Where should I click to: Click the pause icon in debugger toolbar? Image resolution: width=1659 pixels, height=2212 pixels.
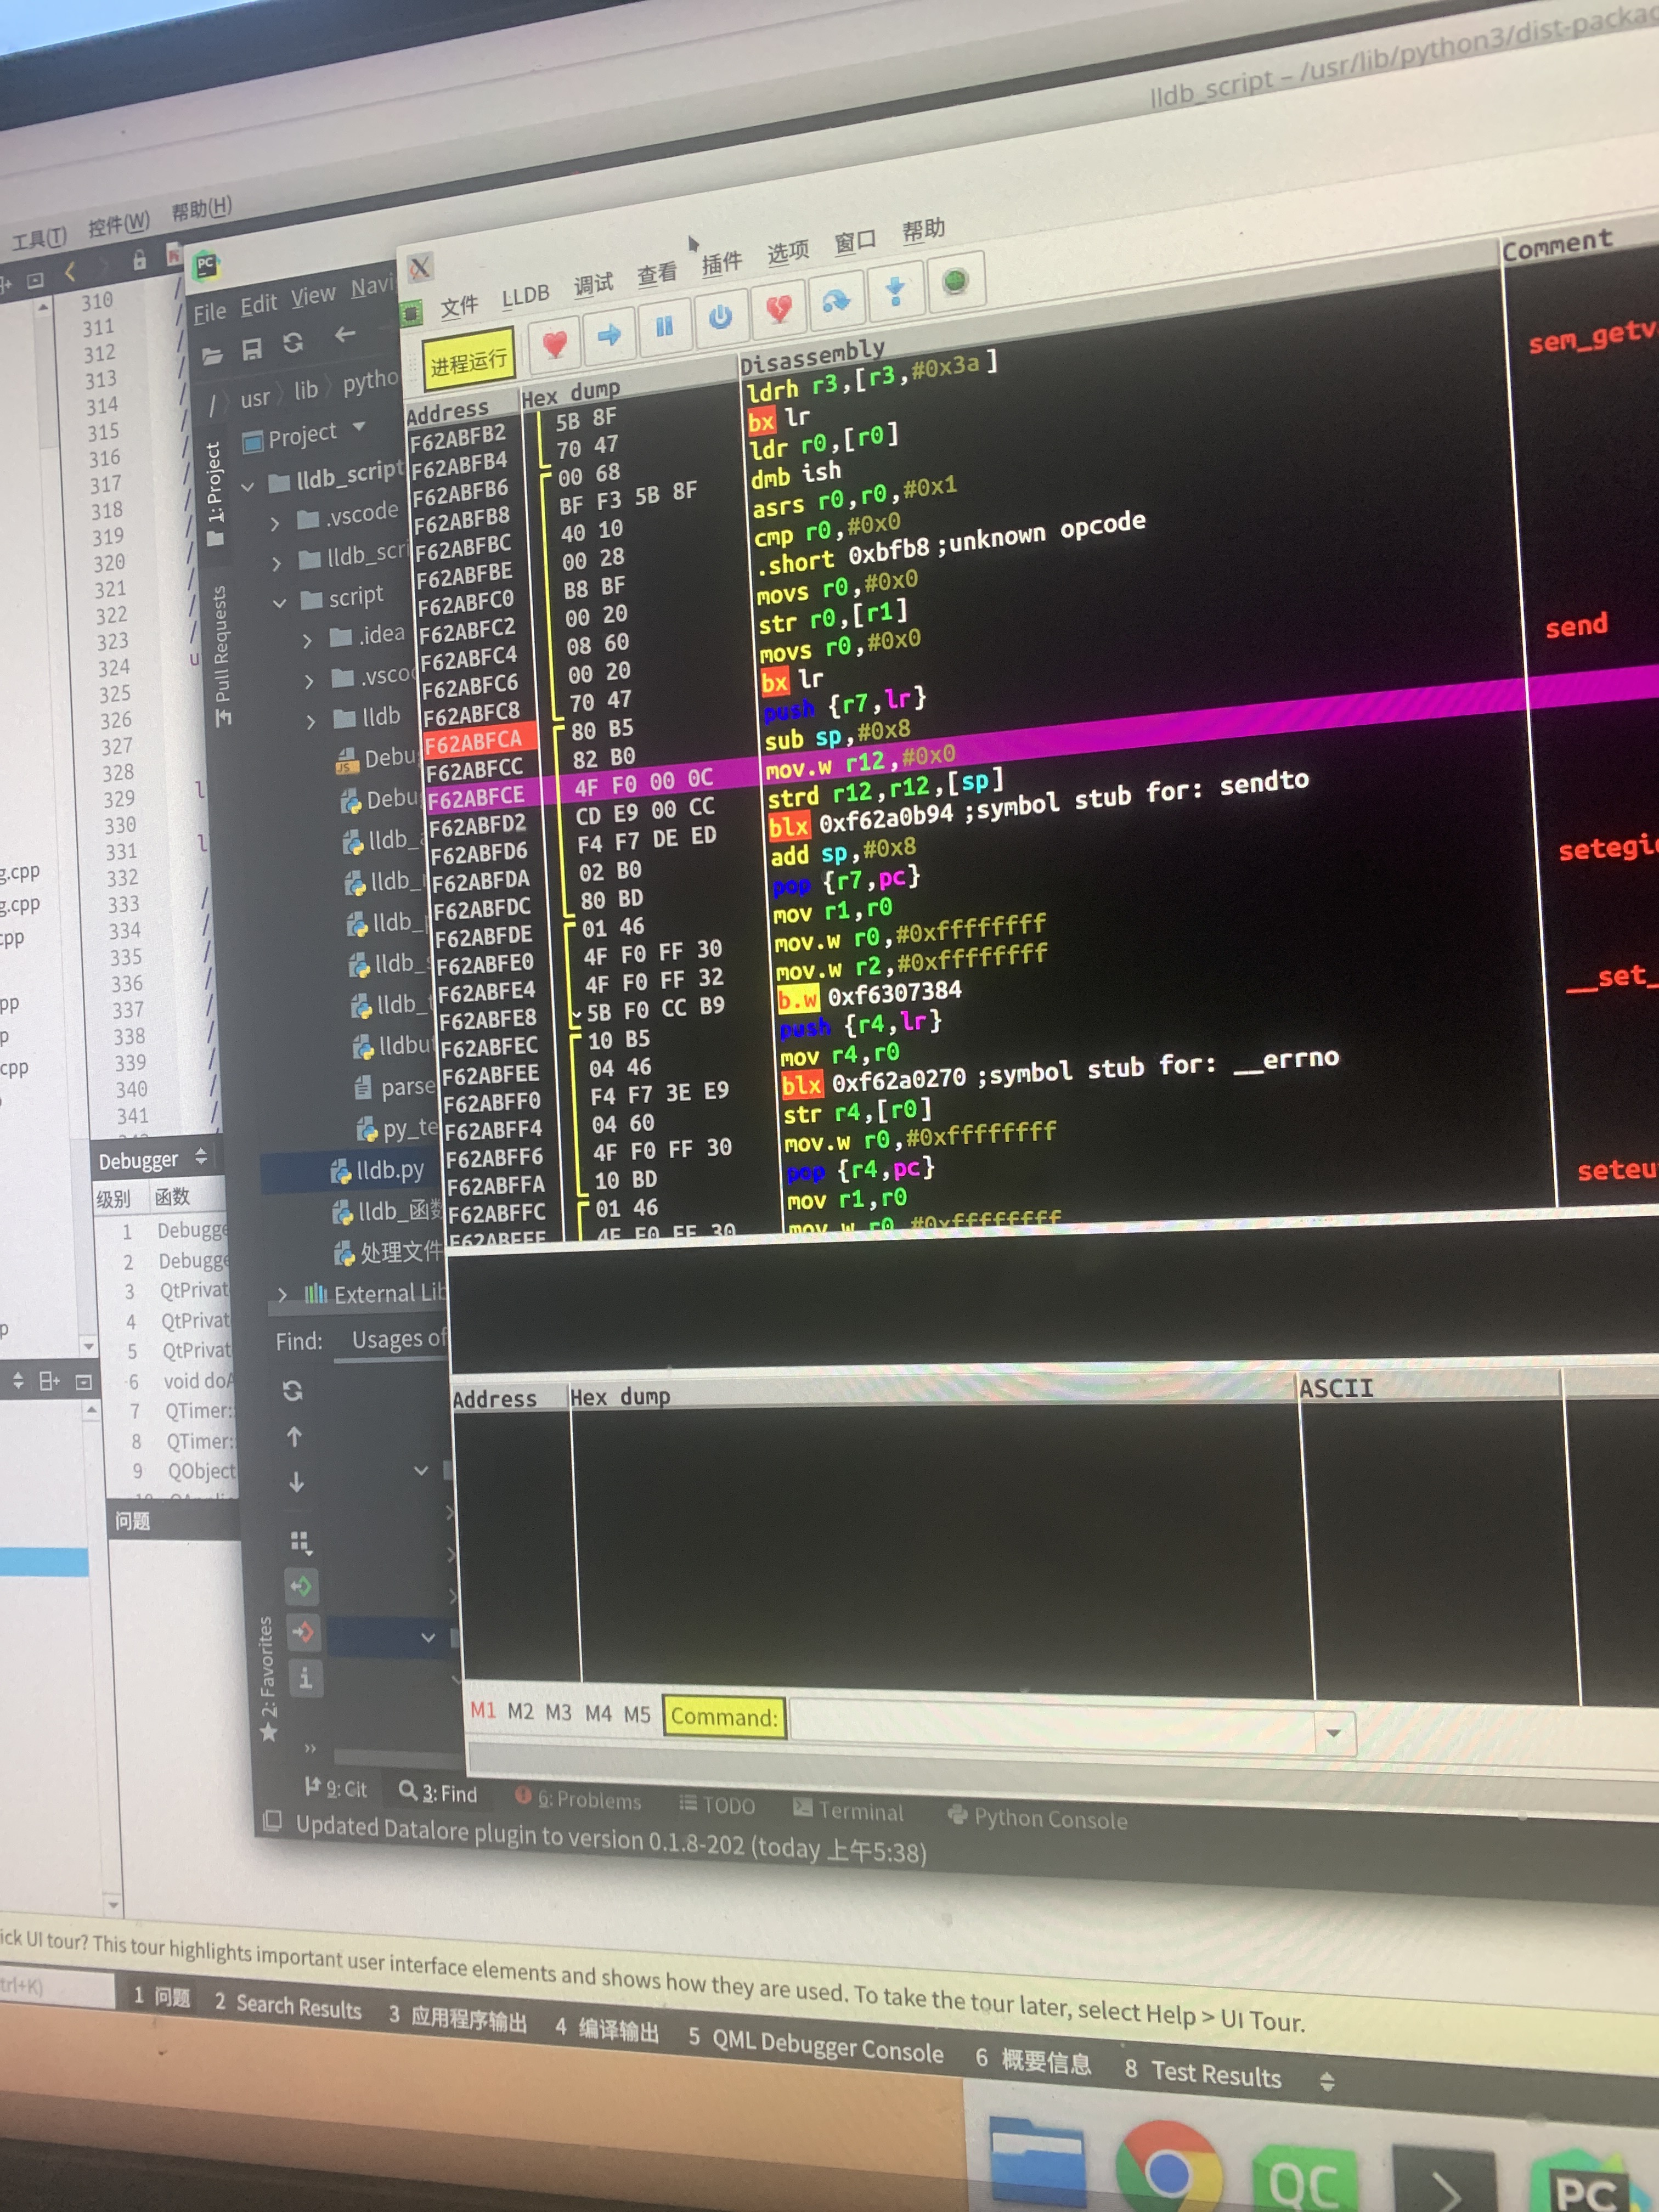pos(664,326)
